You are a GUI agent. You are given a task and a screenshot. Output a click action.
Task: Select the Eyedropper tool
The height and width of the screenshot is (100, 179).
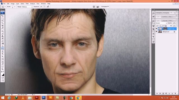3,64
